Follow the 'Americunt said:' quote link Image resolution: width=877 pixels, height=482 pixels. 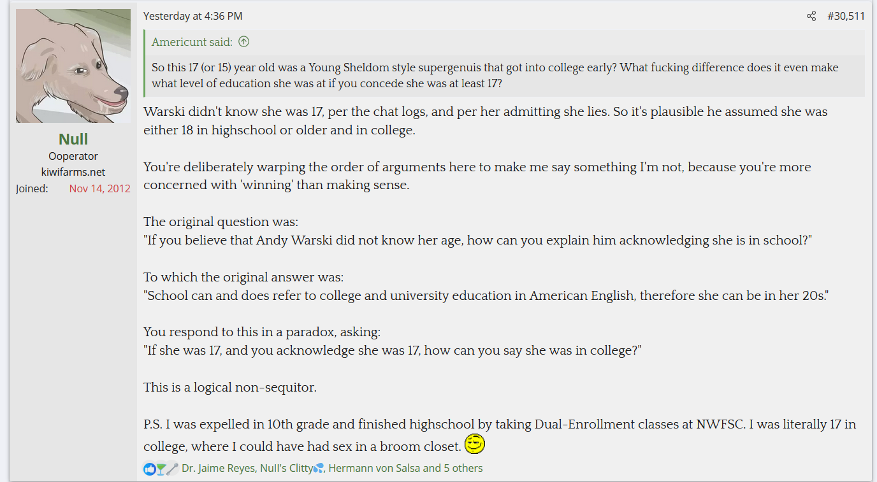tap(192, 42)
